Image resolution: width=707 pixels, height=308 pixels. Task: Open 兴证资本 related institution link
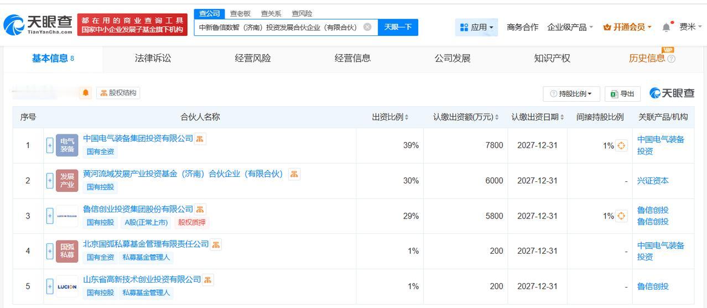pyautogui.click(x=653, y=181)
